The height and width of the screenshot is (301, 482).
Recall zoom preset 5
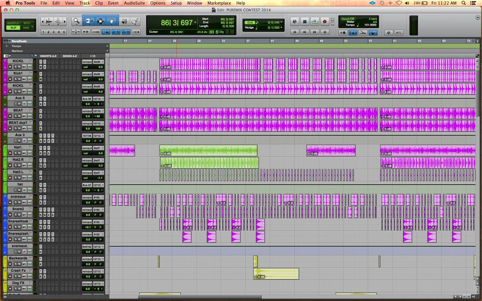[64, 32]
